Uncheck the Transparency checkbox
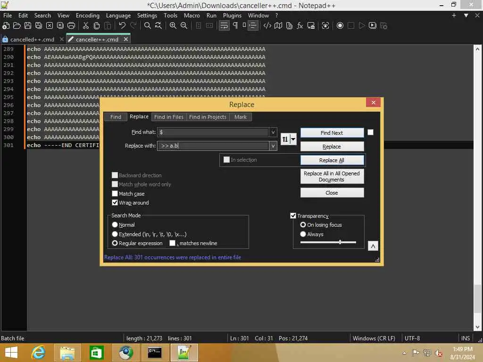Viewport: 483px width, 362px height. pos(293,216)
